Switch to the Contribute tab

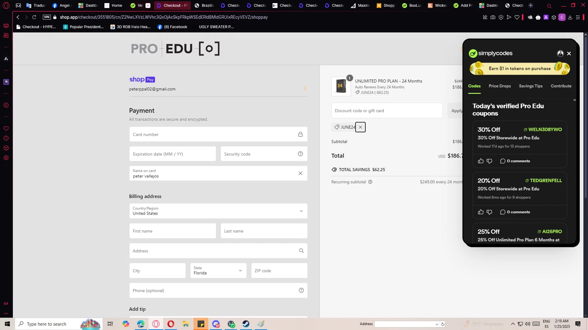pos(561,86)
